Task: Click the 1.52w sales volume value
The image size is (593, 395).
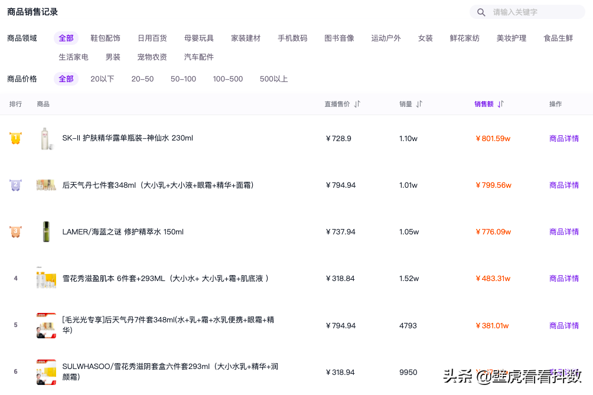Action: [409, 279]
